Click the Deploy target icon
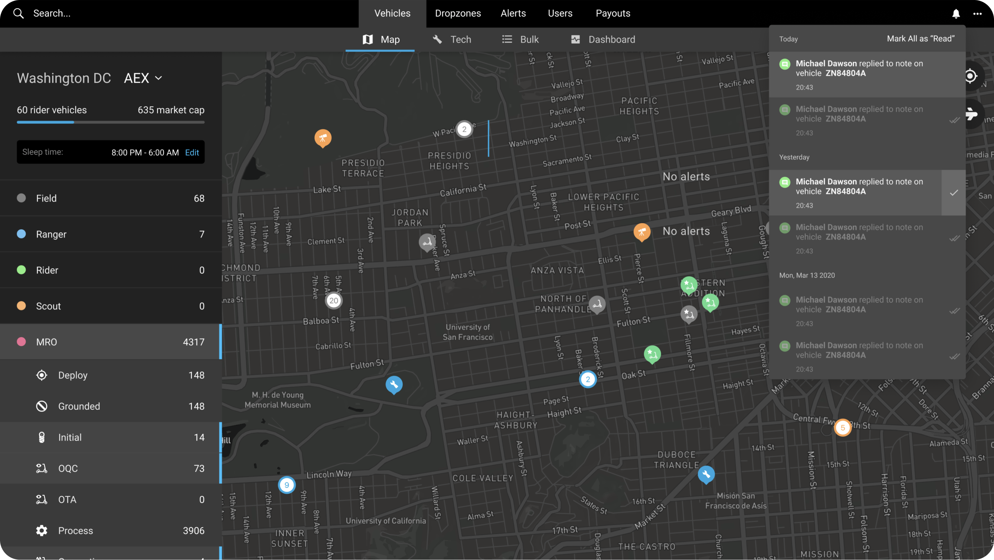 point(42,375)
